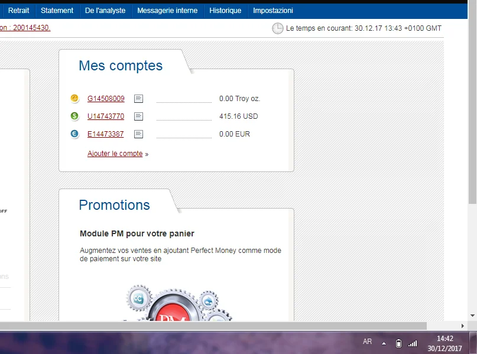
Task: Click the Ajouter le compte link
Action: pyautogui.click(x=115, y=154)
